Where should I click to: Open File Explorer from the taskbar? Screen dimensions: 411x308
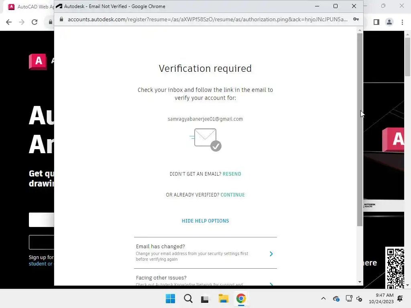(223, 298)
